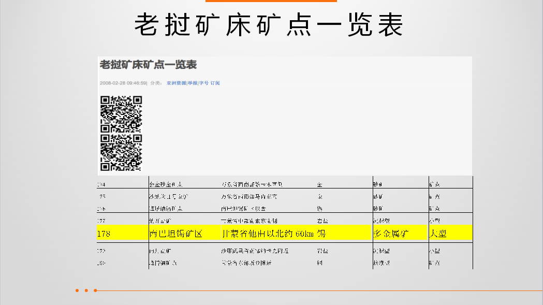
Task: Select highlighted cell number 178
Action: pyautogui.click(x=104, y=234)
